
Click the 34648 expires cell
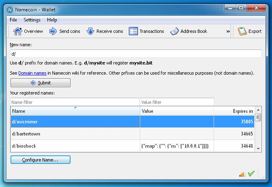point(234,146)
